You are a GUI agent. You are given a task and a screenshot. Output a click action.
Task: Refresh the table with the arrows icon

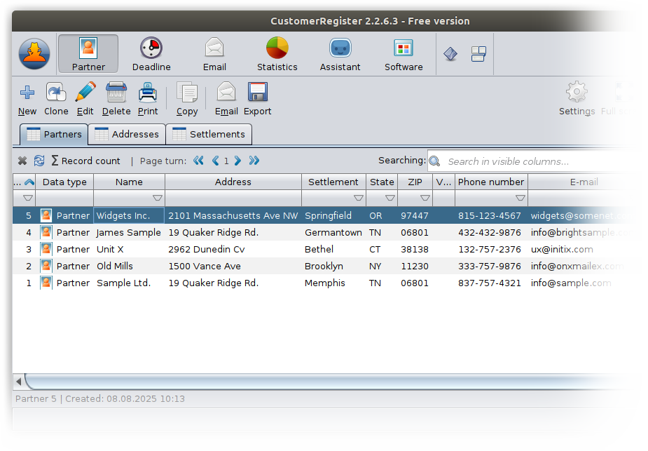(x=39, y=161)
